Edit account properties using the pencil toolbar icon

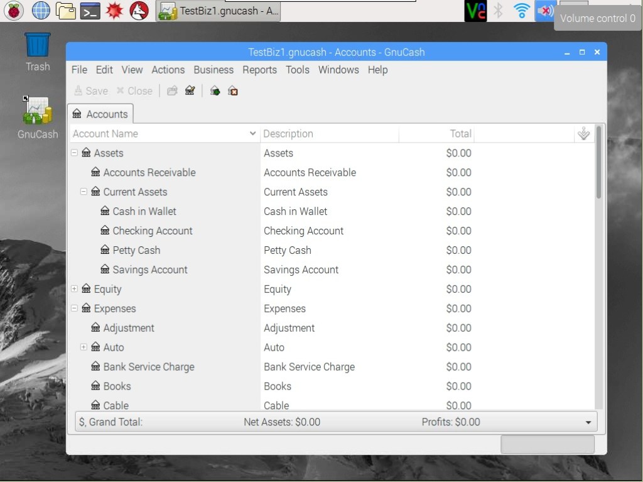pyautogui.click(x=189, y=90)
